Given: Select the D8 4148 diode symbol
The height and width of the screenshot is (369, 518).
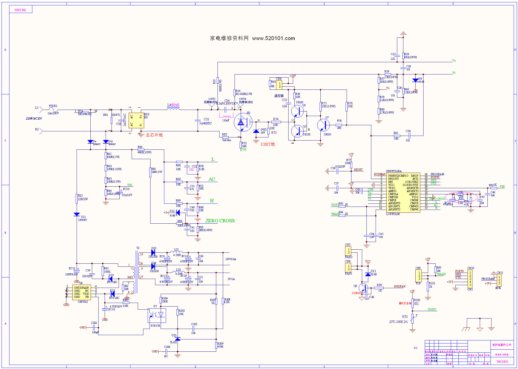Looking at the screenshot, I should 415,80.
